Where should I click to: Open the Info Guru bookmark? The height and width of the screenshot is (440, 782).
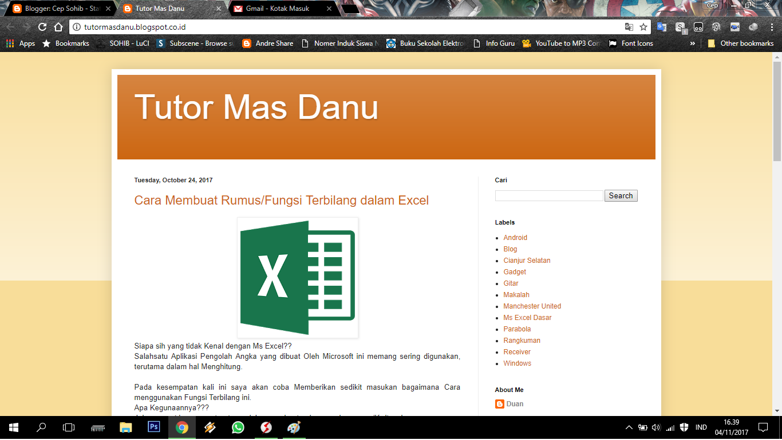click(494, 43)
